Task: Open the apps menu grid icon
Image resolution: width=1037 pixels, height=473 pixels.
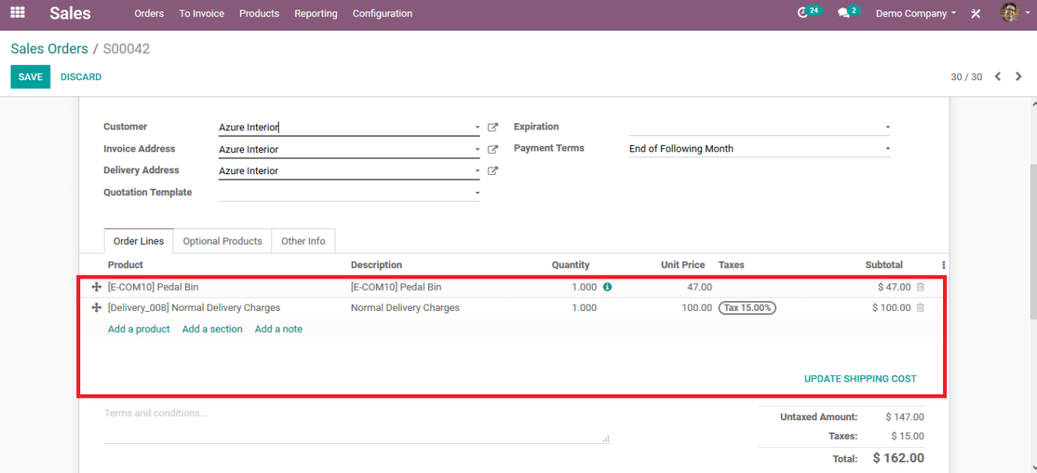Action: pyautogui.click(x=17, y=13)
